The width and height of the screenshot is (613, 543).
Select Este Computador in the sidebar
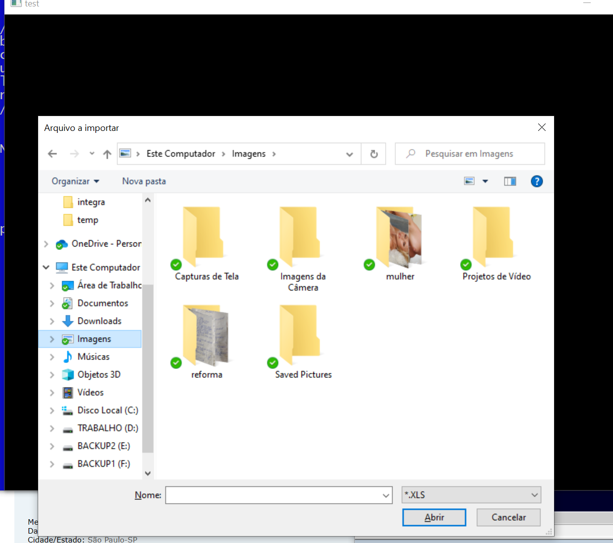(x=98, y=267)
